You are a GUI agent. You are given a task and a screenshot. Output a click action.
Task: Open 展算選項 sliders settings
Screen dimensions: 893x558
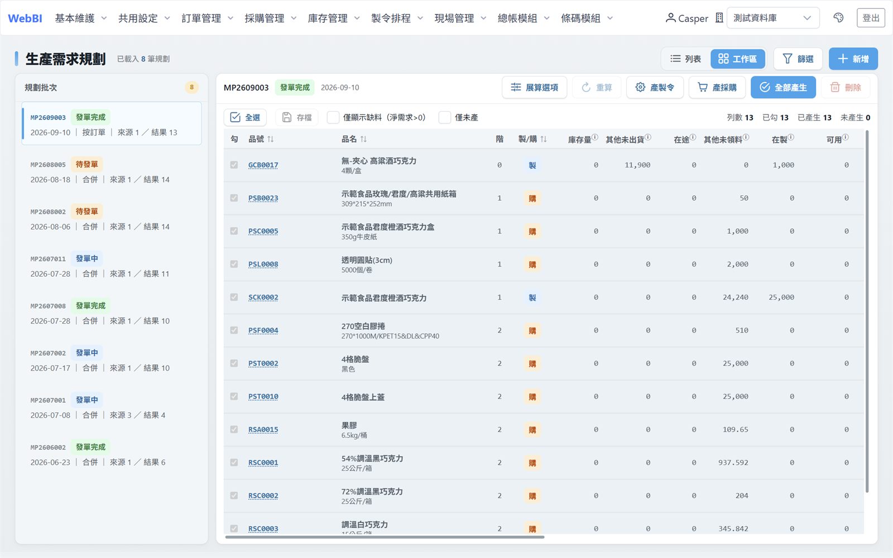(x=534, y=88)
